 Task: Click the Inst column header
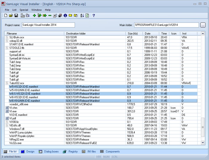[189, 34]
